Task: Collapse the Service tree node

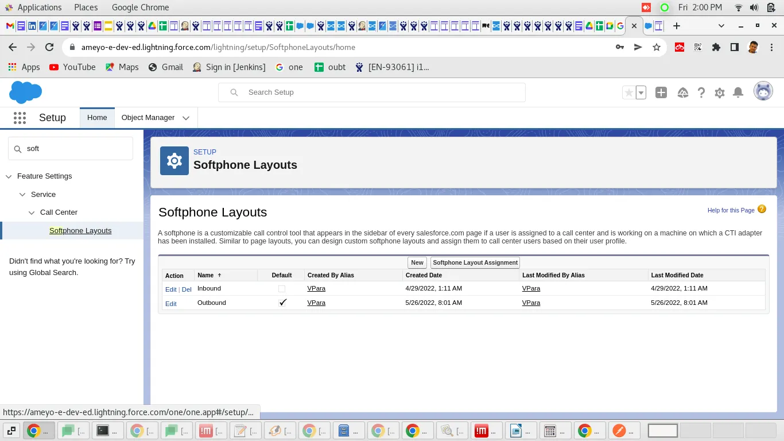Action: [22, 195]
